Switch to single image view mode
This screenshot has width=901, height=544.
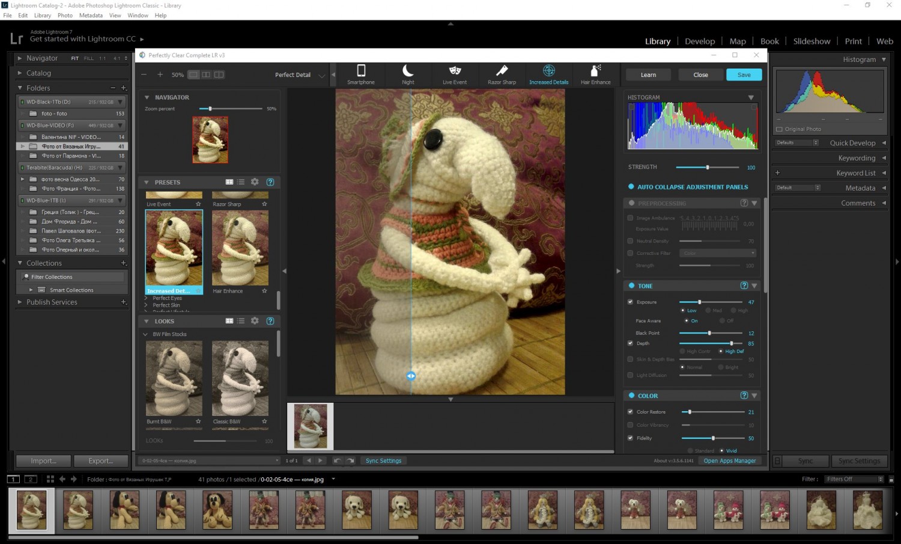[x=193, y=75]
